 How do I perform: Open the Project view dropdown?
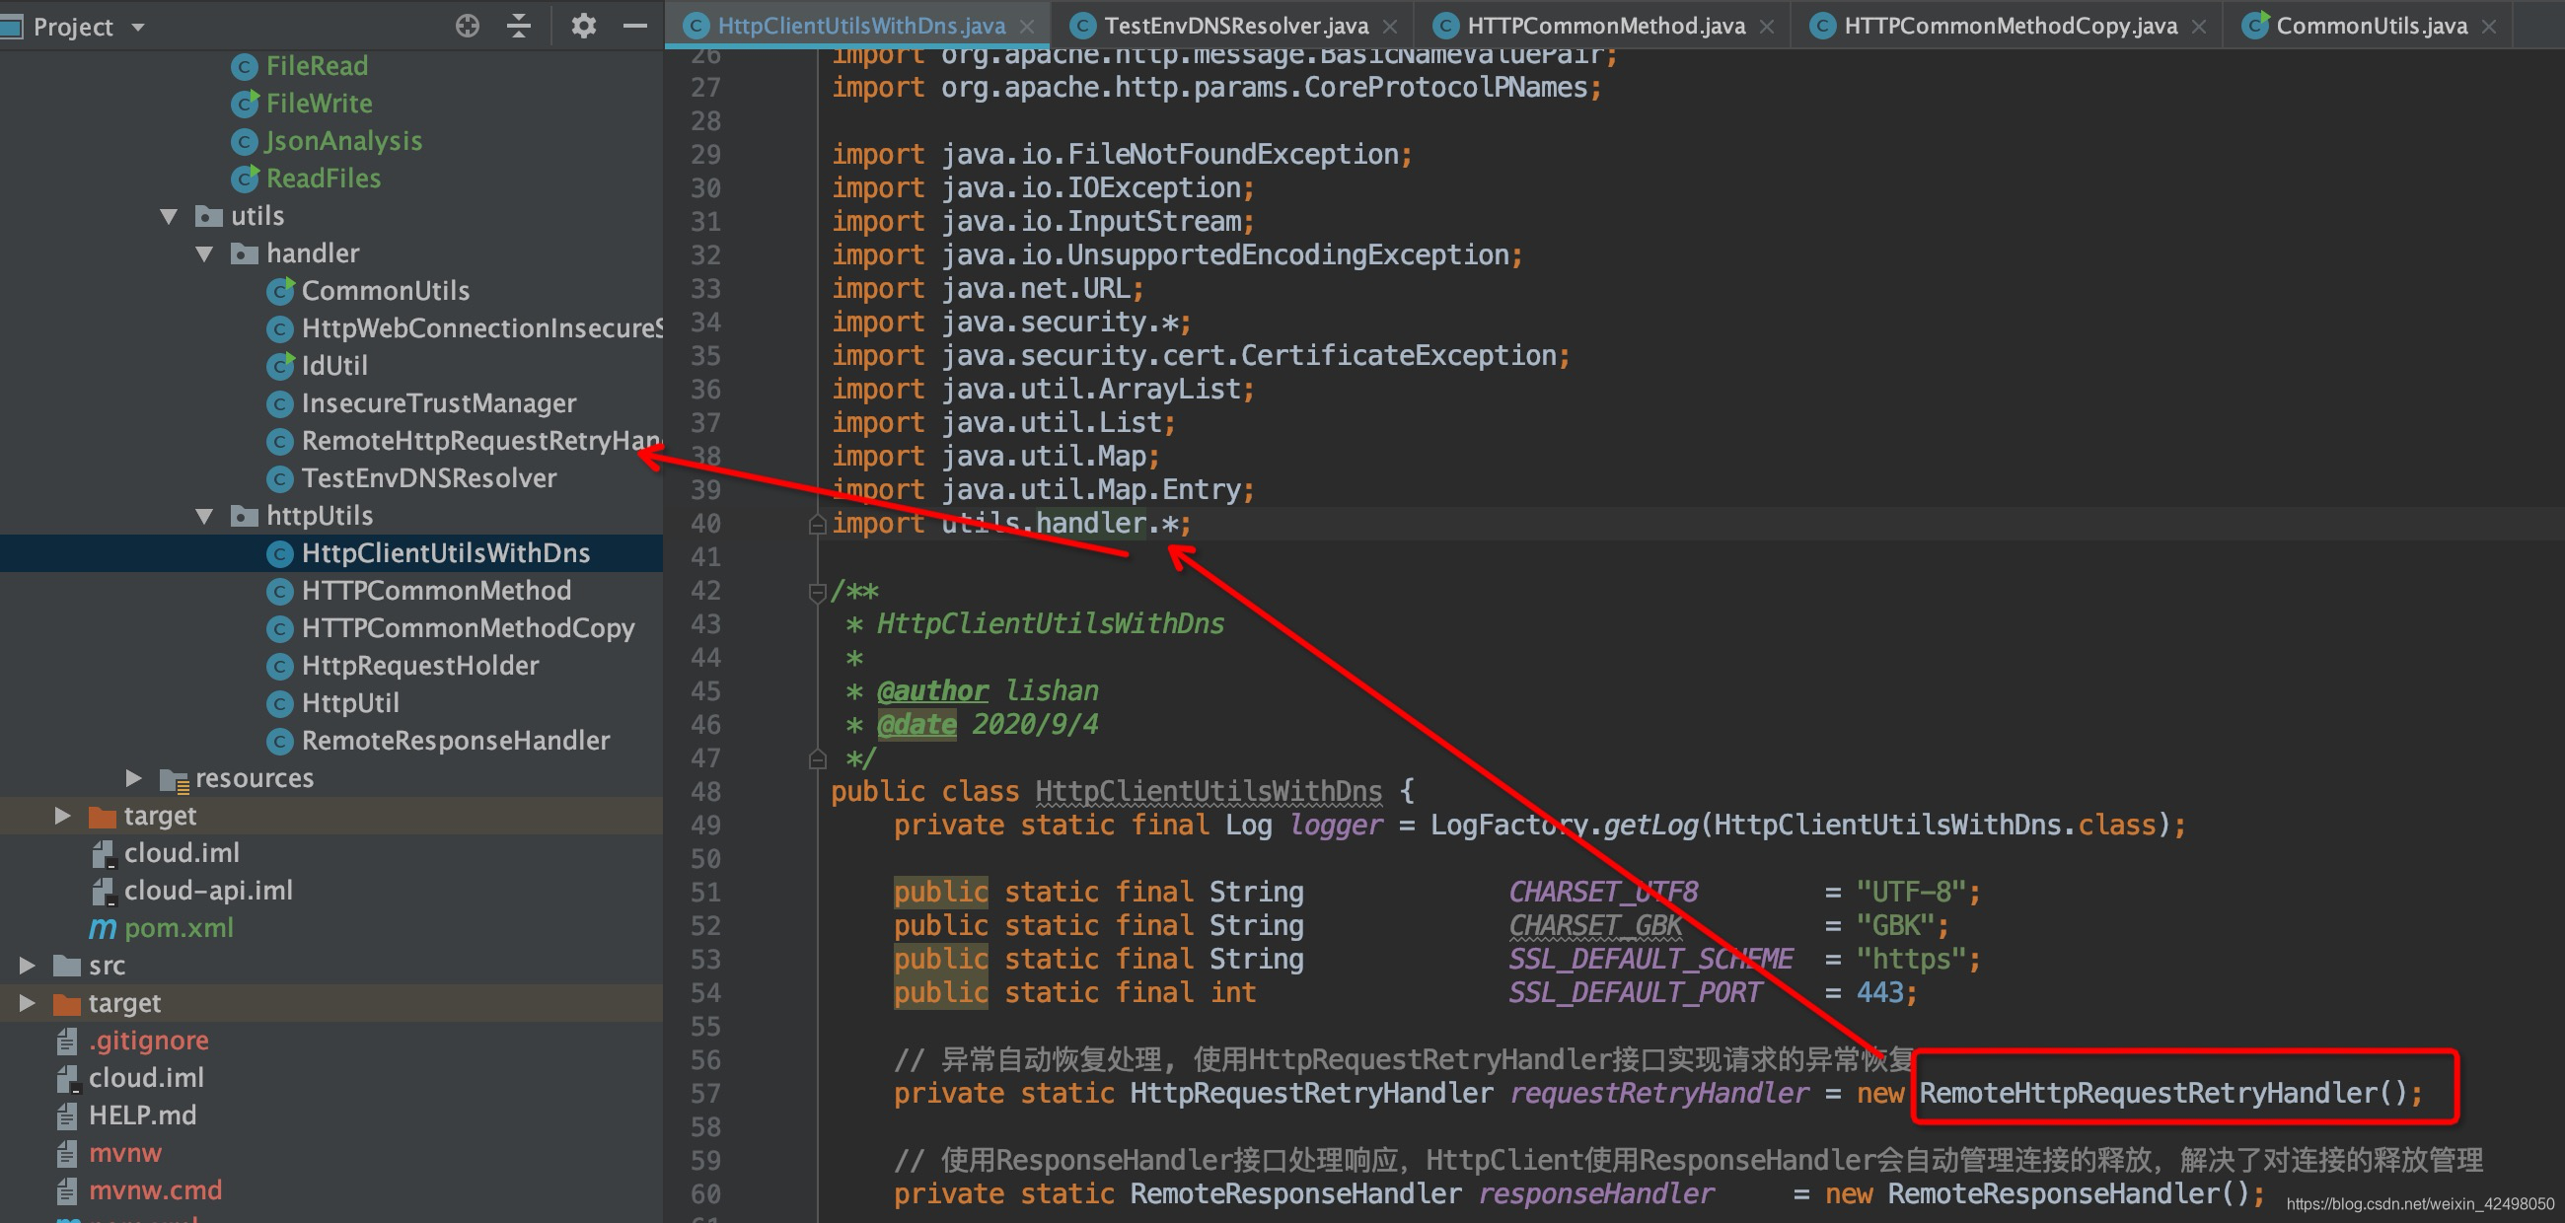click(137, 27)
